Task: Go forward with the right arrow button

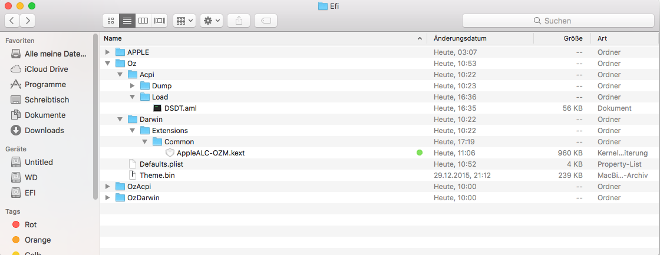Action: point(27,20)
